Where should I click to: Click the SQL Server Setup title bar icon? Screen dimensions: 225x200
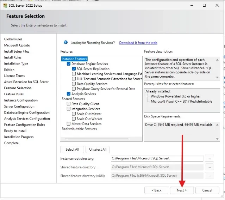point(5,5)
